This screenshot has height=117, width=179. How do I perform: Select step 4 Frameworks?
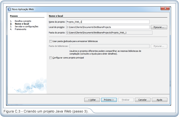(x=20, y=29)
